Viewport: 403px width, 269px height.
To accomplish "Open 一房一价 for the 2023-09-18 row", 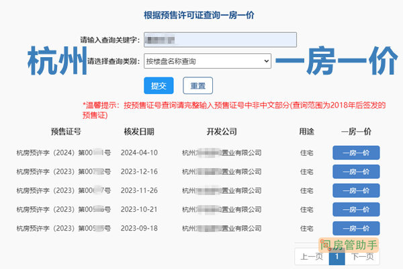I will (356, 229).
